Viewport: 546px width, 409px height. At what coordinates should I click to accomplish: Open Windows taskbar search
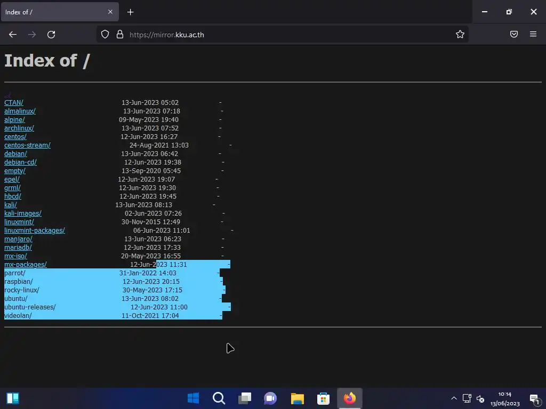click(219, 398)
